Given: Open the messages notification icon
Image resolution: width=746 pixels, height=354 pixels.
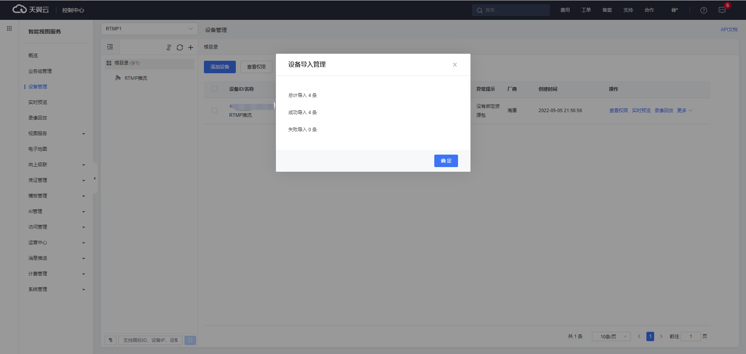Looking at the screenshot, I should pyautogui.click(x=722, y=11).
